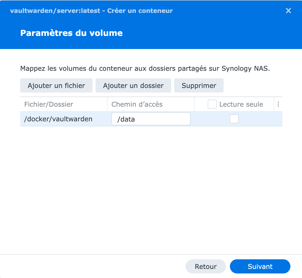Click the Paramètres du volume heading

[71, 33]
